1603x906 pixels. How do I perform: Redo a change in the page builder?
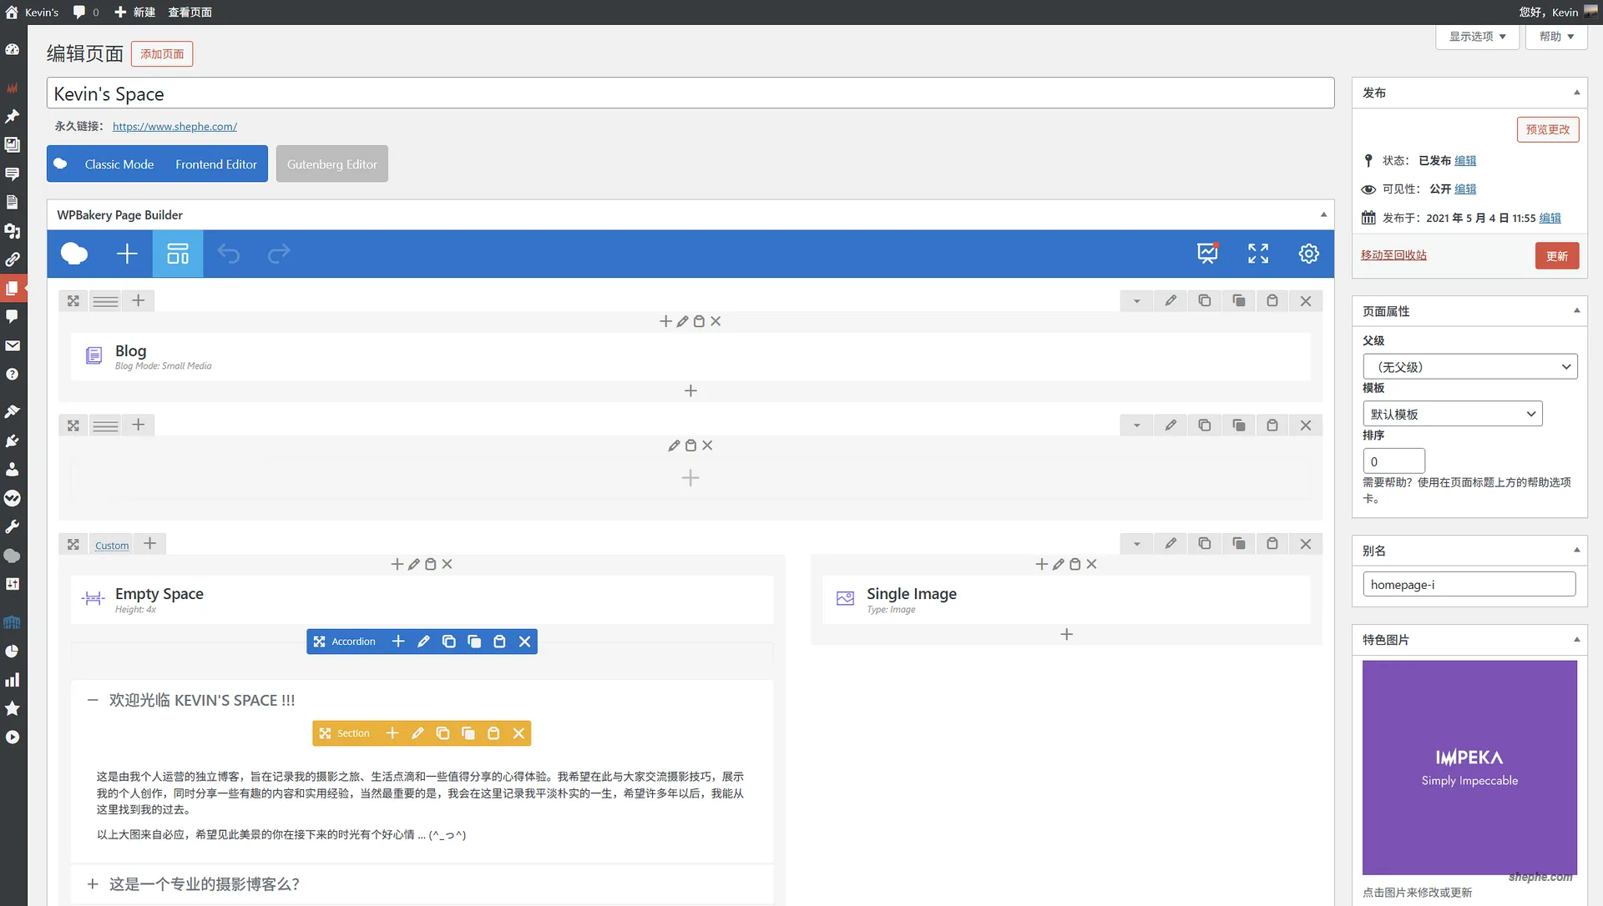coord(278,254)
